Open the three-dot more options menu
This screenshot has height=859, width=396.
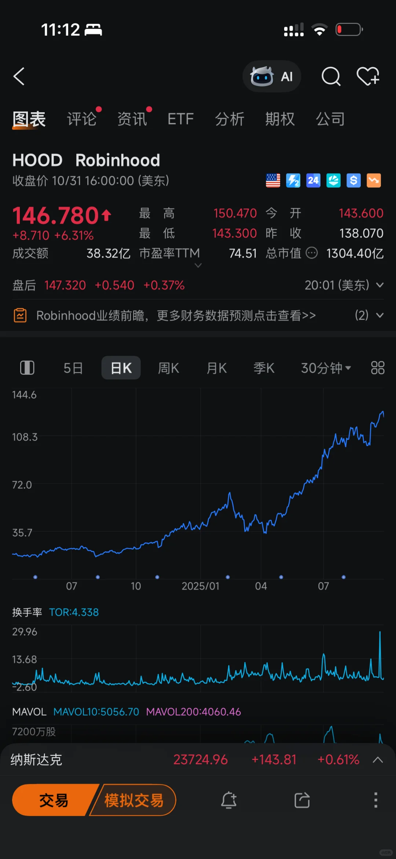point(375,800)
